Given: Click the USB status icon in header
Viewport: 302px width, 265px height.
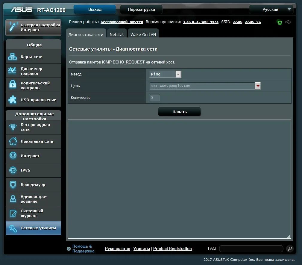Looking at the screenshot, I should coord(288,22).
